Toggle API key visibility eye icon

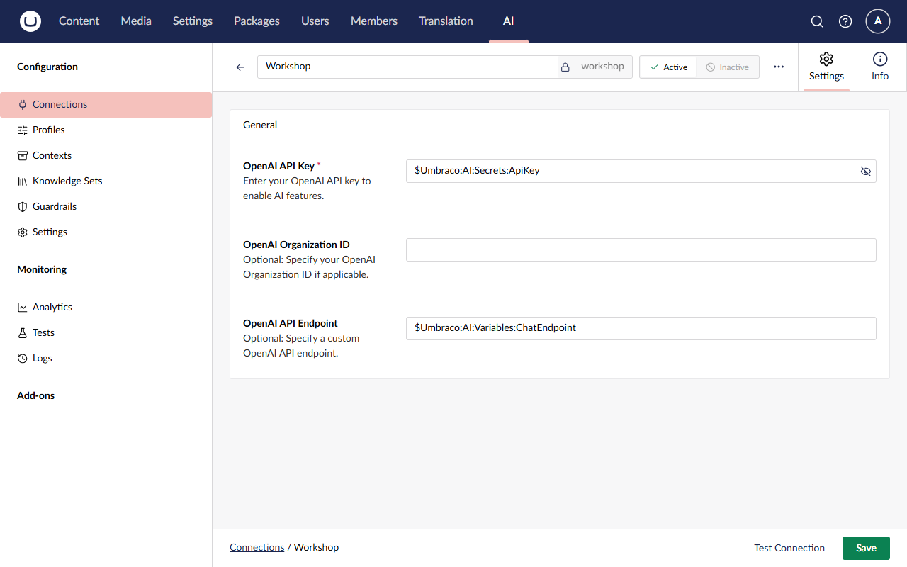865,171
